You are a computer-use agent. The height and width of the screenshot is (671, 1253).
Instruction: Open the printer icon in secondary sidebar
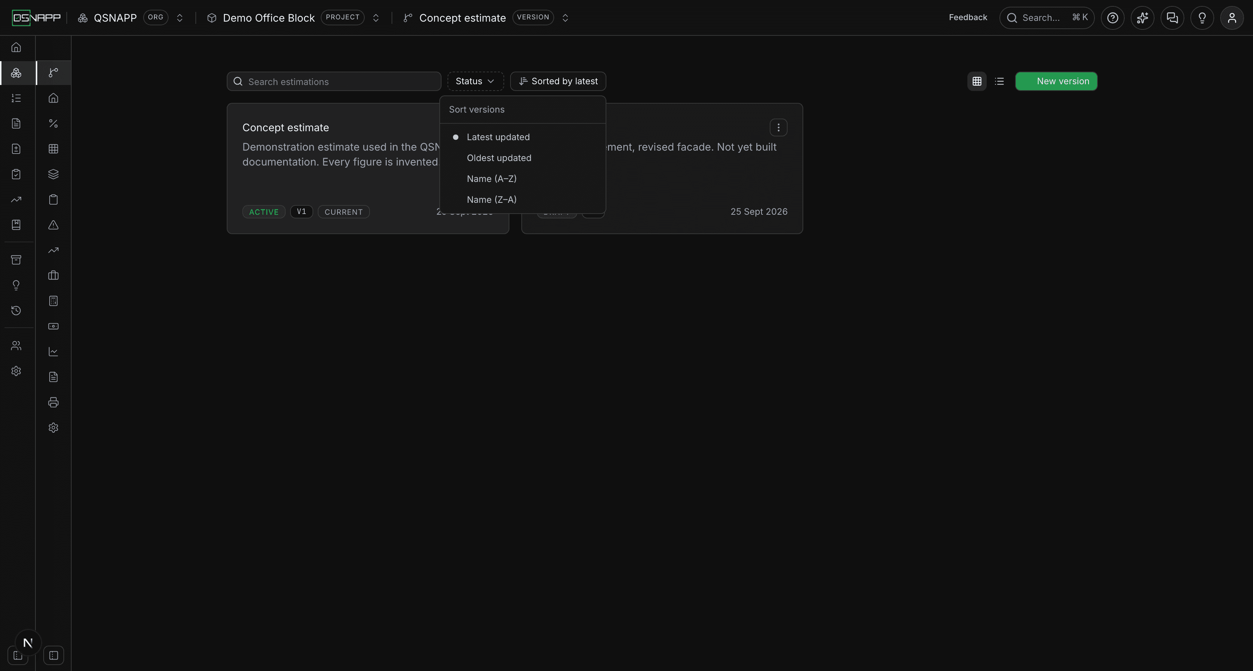coord(53,402)
